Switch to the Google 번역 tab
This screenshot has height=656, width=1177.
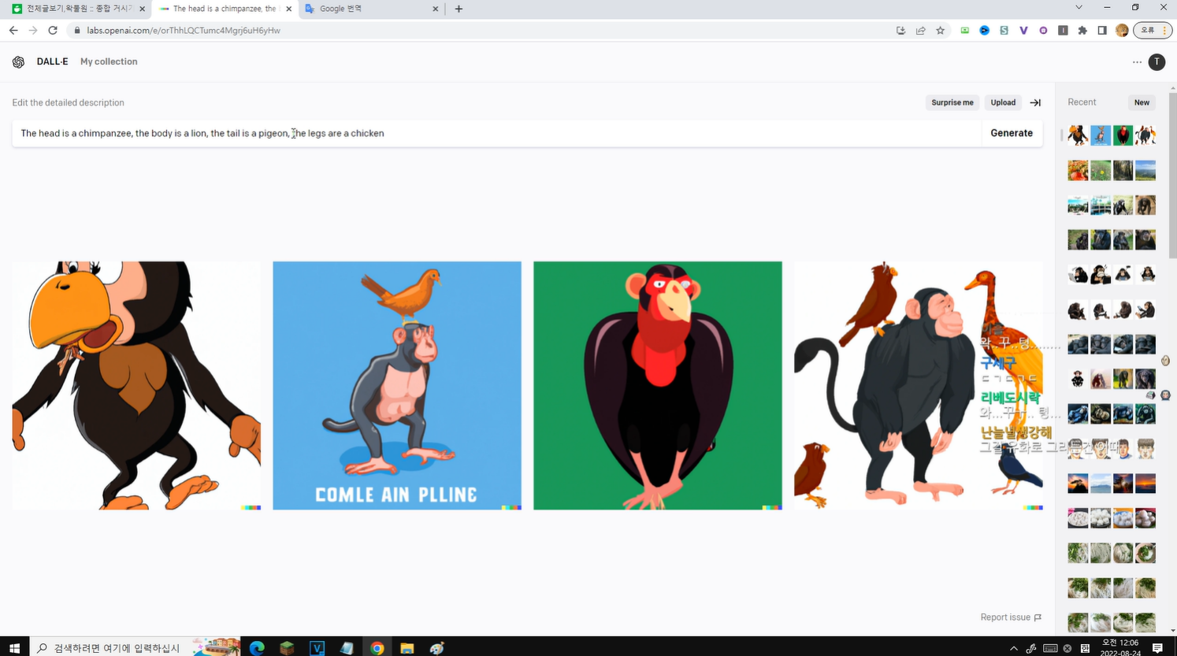(370, 9)
